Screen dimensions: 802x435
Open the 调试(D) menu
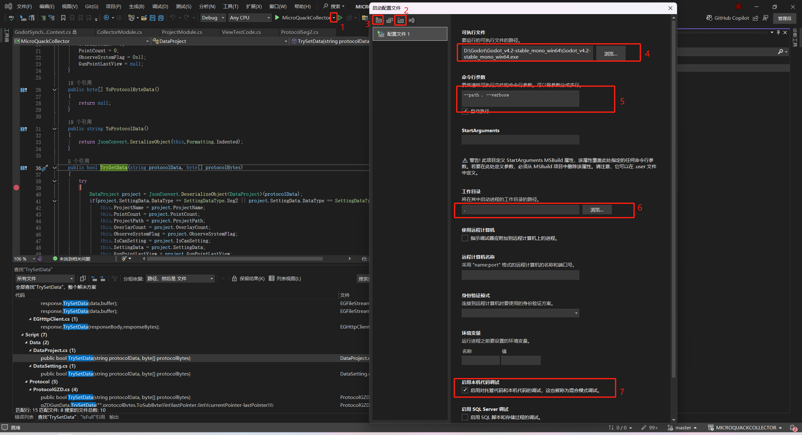coord(160,6)
